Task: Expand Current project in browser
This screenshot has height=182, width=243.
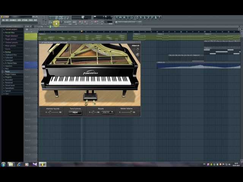Action: 11,29
